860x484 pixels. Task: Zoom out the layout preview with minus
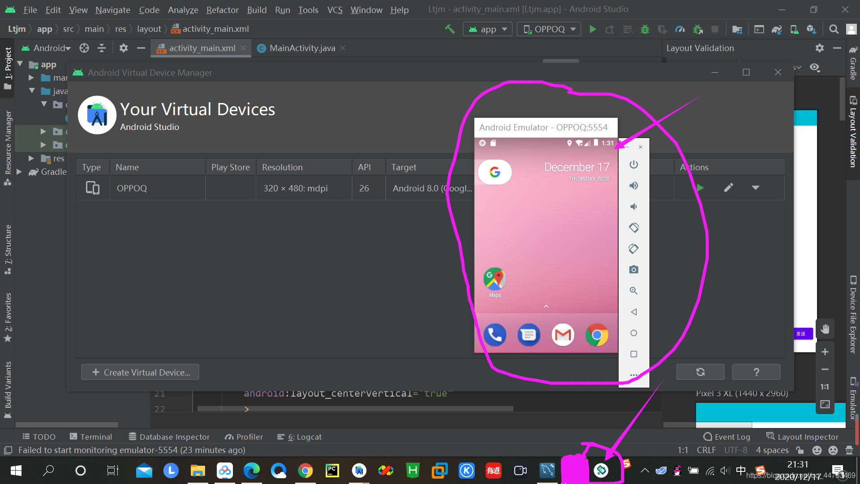(x=825, y=369)
